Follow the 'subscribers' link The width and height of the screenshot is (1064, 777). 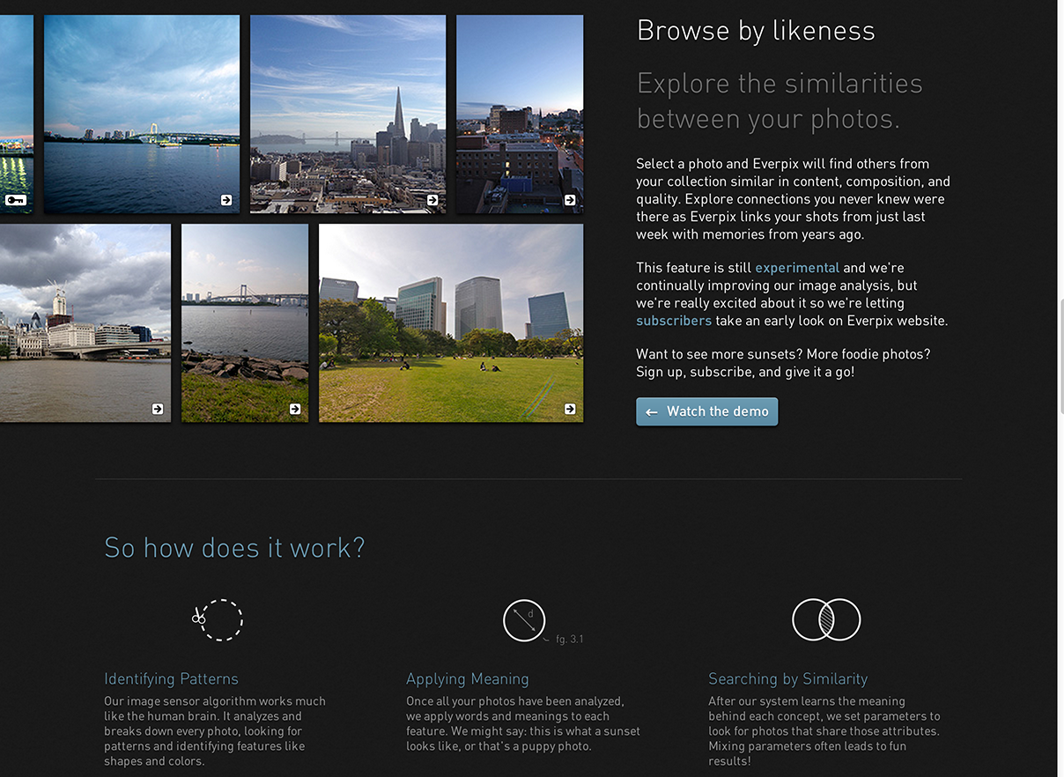674,321
